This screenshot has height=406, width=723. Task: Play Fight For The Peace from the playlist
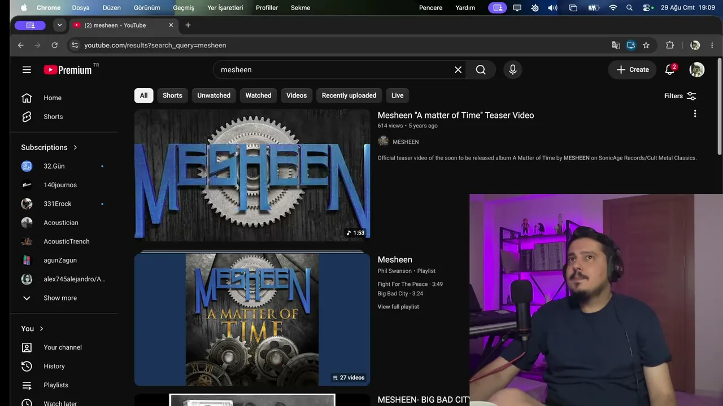(410, 284)
